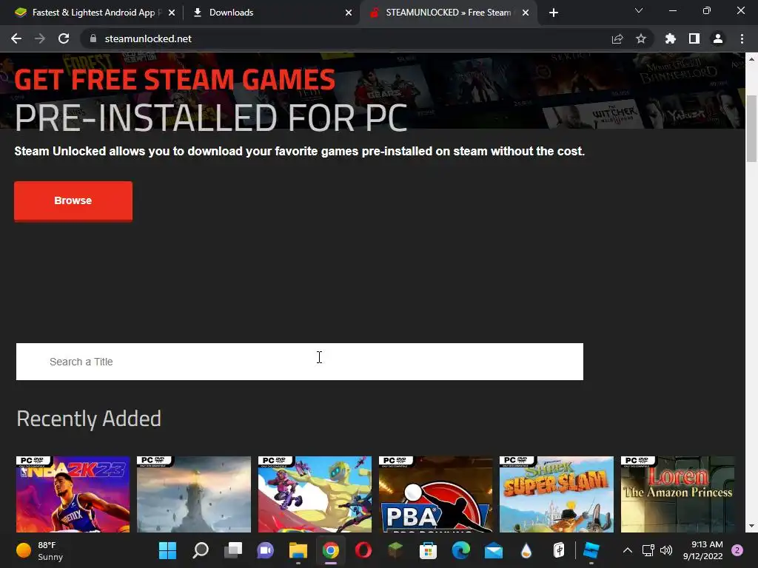Open the Mail app from the taskbar
This screenshot has height=568, width=758.
[x=494, y=550]
